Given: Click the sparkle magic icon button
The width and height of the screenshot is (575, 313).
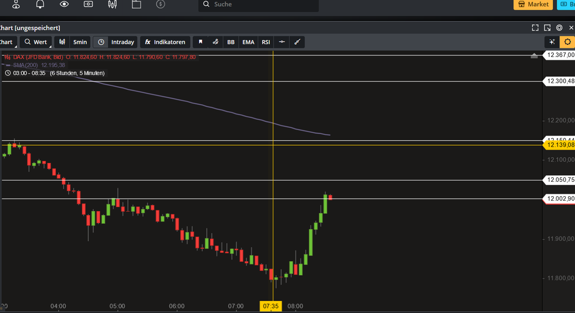Looking at the screenshot, I should (x=552, y=42).
